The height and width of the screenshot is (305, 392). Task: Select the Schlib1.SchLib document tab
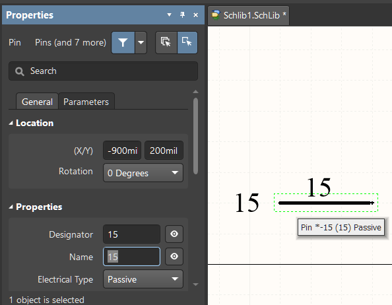pyautogui.click(x=249, y=15)
